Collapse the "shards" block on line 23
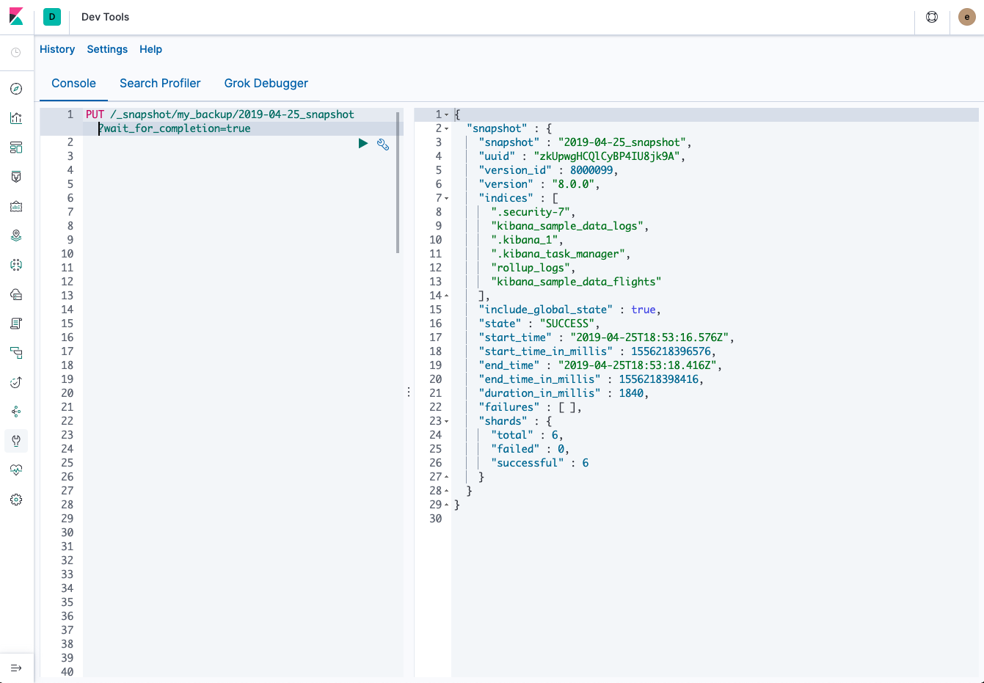The height and width of the screenshot is (683, 984). coord(447,422)
